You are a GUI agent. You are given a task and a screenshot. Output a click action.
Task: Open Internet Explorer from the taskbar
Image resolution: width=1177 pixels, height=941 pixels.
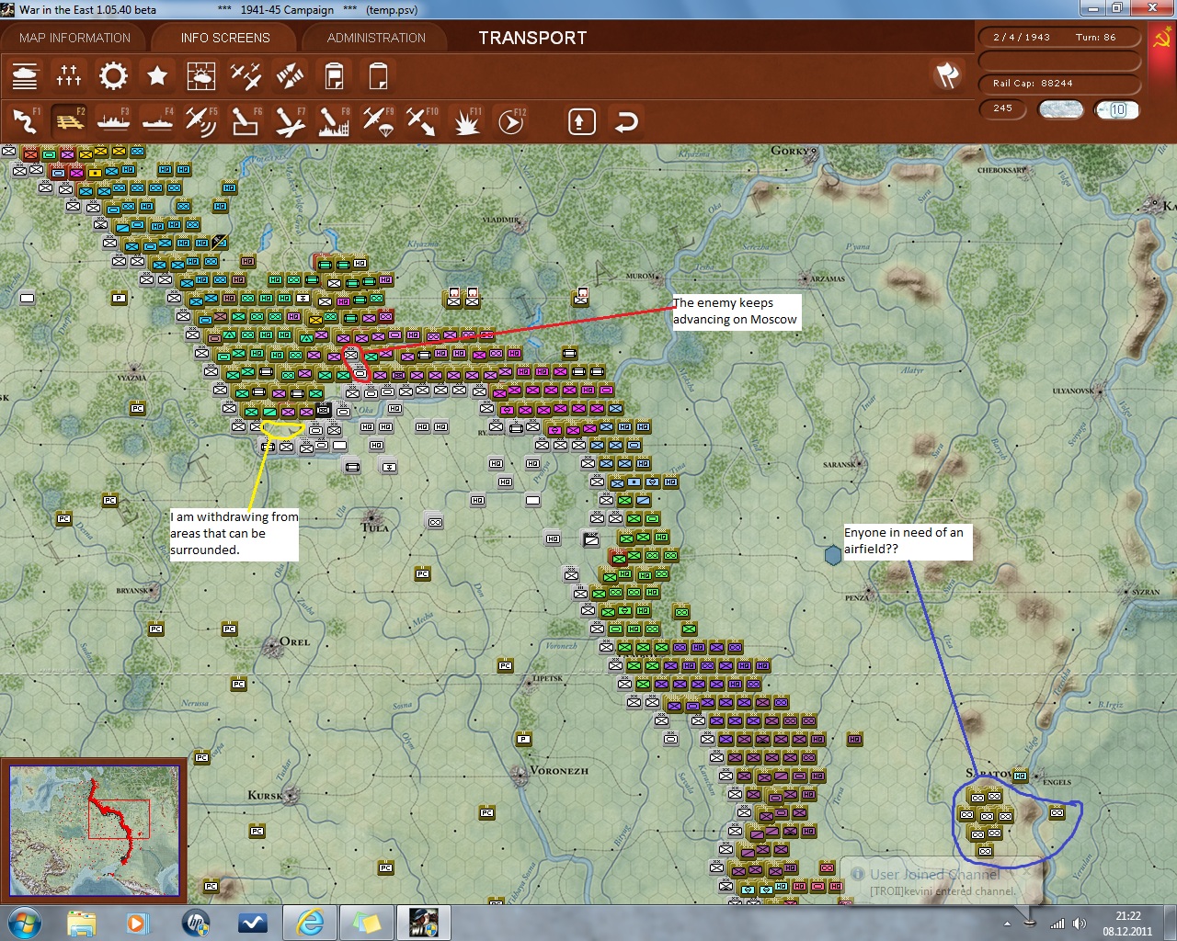tap(310, 922)
